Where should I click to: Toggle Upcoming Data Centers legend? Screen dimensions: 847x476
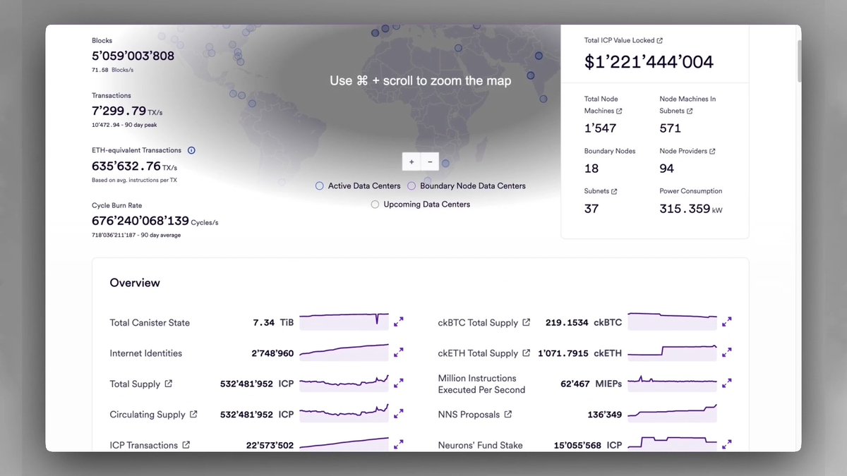pos(421,205)
